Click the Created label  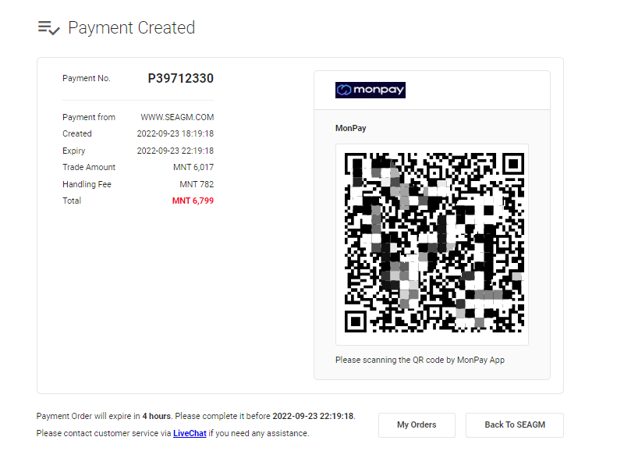click(x=77, y=134)
